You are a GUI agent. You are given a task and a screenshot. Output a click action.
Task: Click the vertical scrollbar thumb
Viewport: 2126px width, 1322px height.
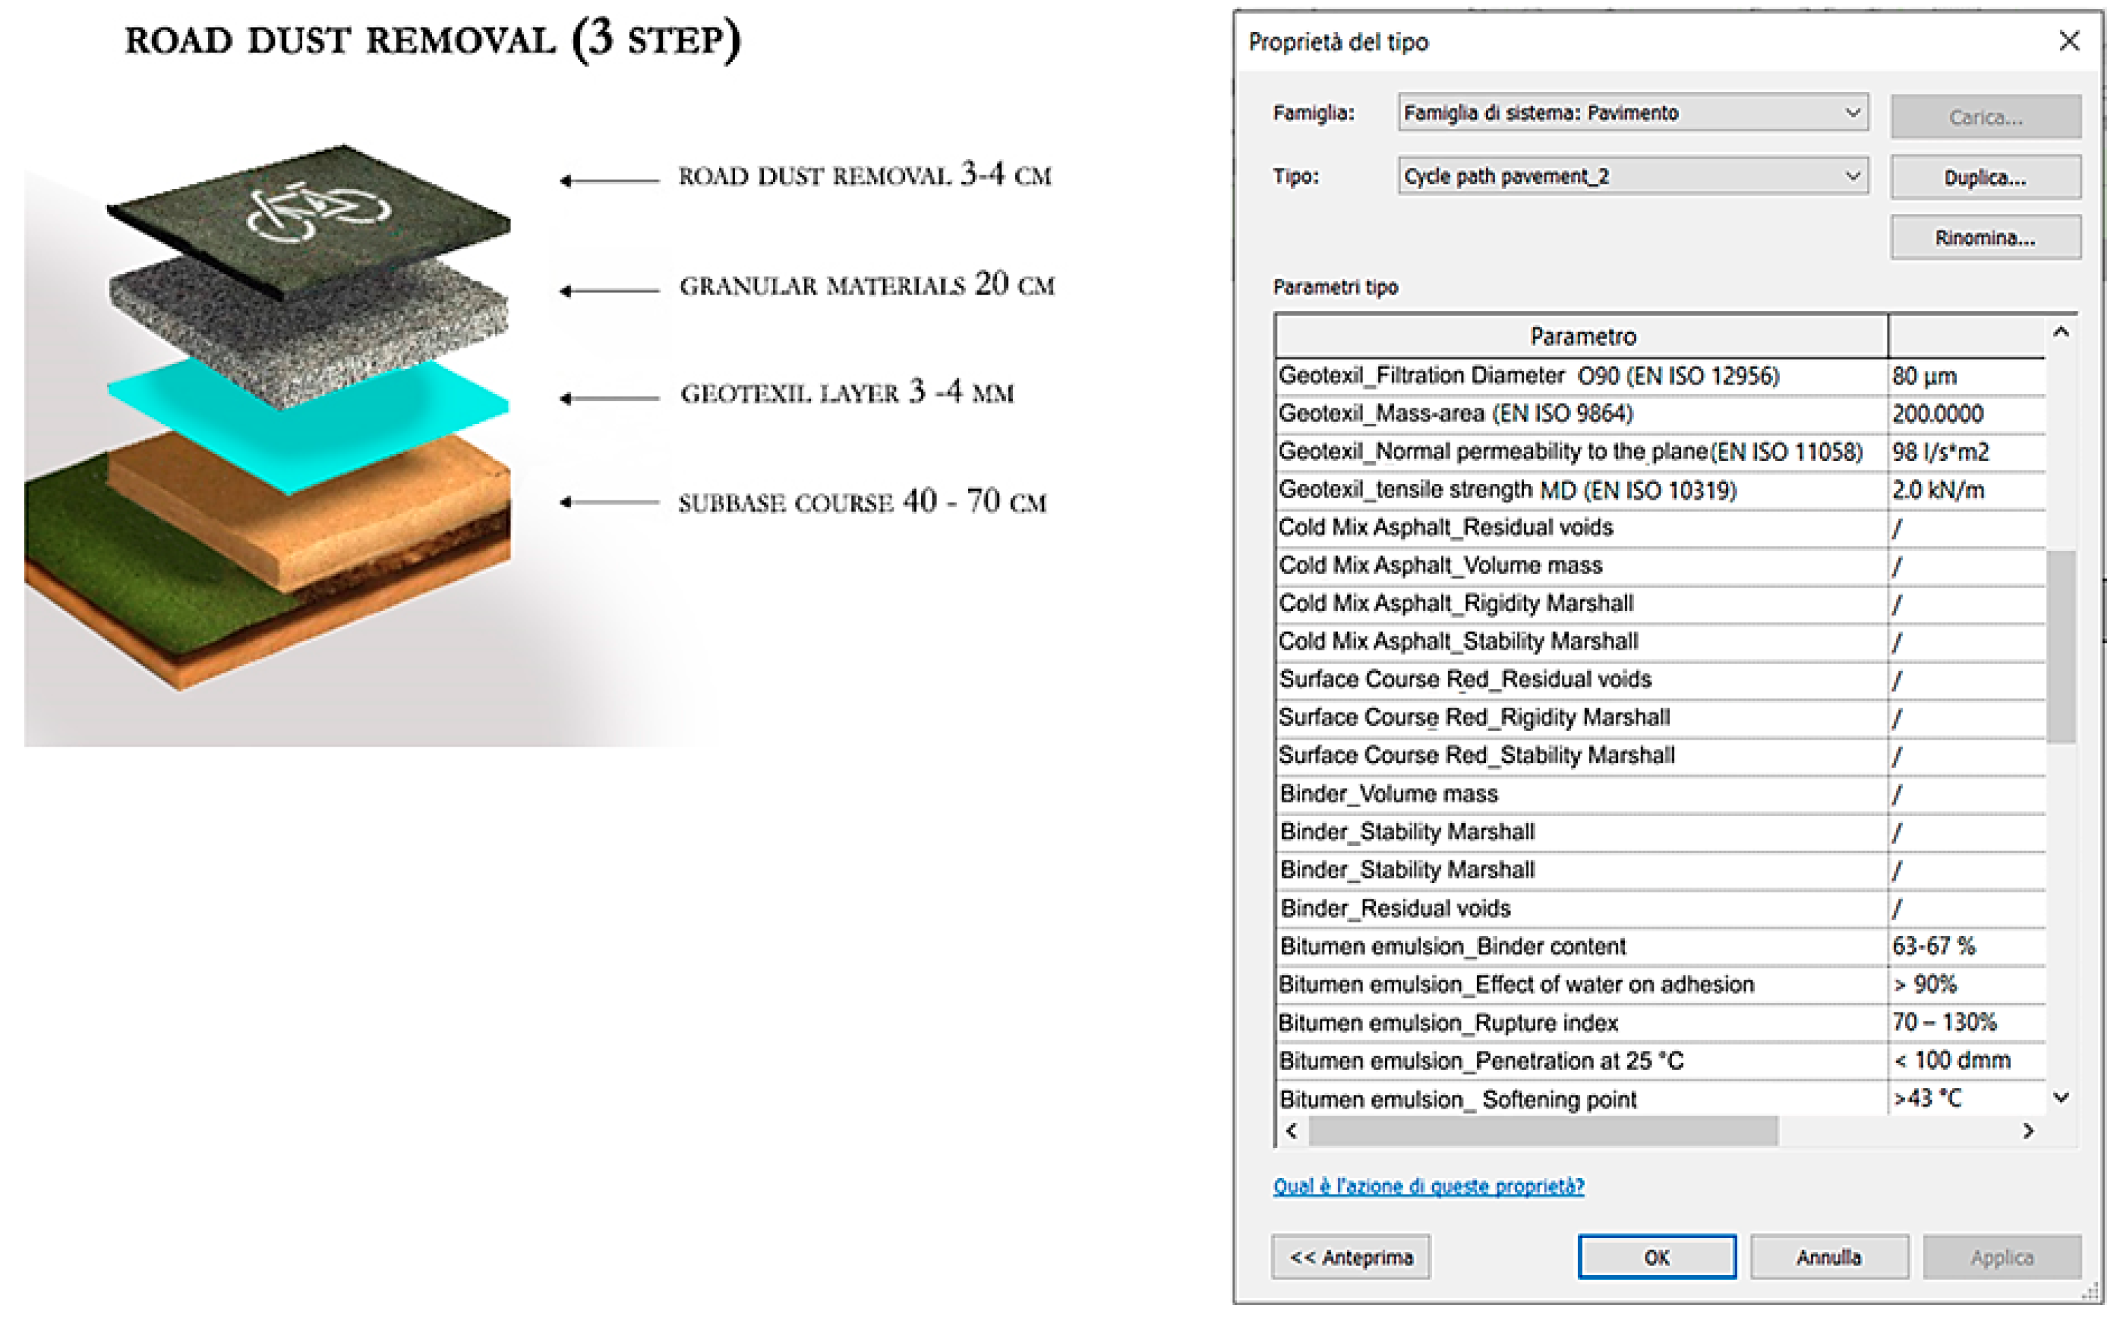coord(2061,647)
